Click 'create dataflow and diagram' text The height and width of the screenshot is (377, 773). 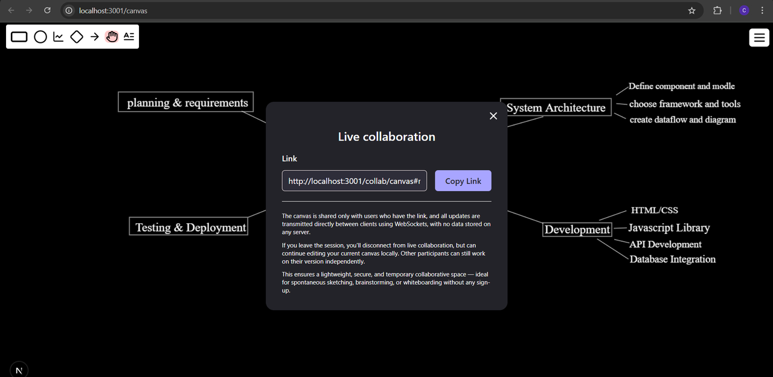682,119
